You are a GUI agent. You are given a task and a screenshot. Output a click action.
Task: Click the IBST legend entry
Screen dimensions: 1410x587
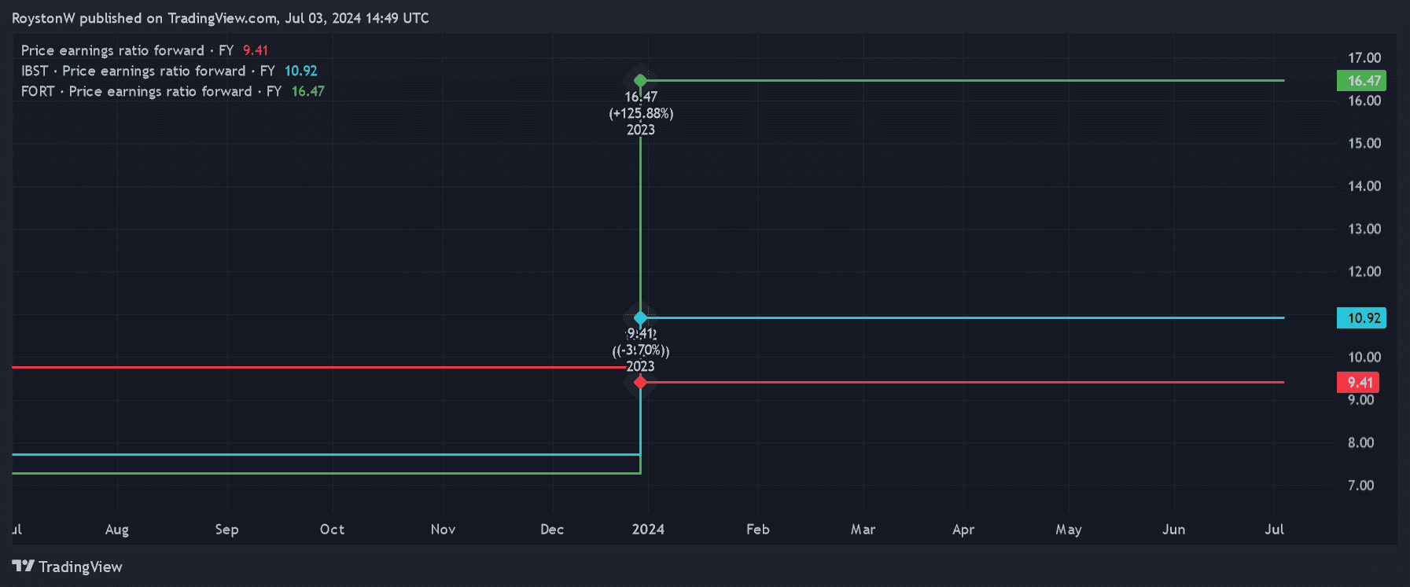[x=168, y=71]
